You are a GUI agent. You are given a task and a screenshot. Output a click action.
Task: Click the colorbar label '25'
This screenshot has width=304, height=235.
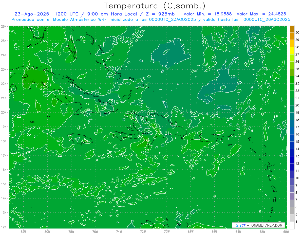point(297,69)
